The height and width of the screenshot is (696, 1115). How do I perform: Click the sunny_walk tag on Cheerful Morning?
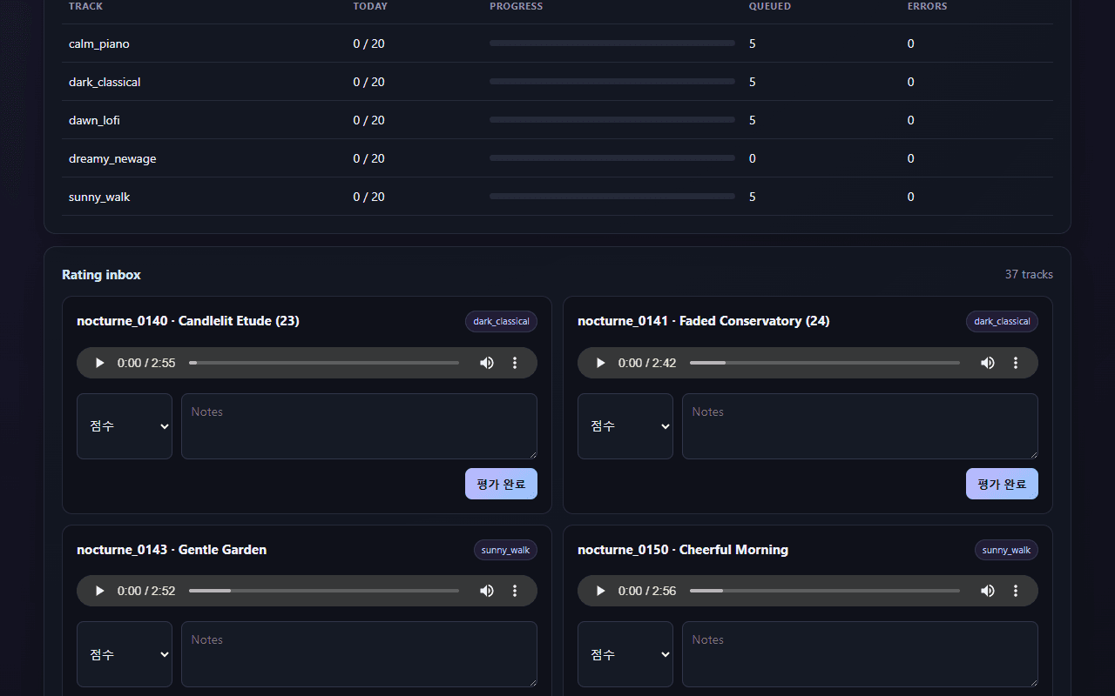click(1006, 550)
